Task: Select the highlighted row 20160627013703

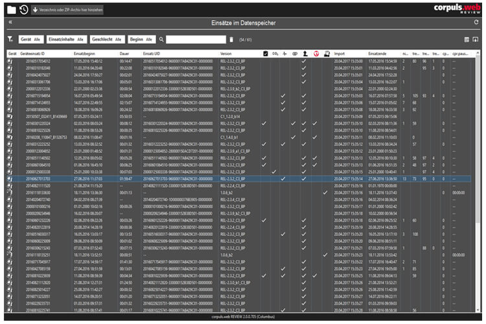Action: 238,179
